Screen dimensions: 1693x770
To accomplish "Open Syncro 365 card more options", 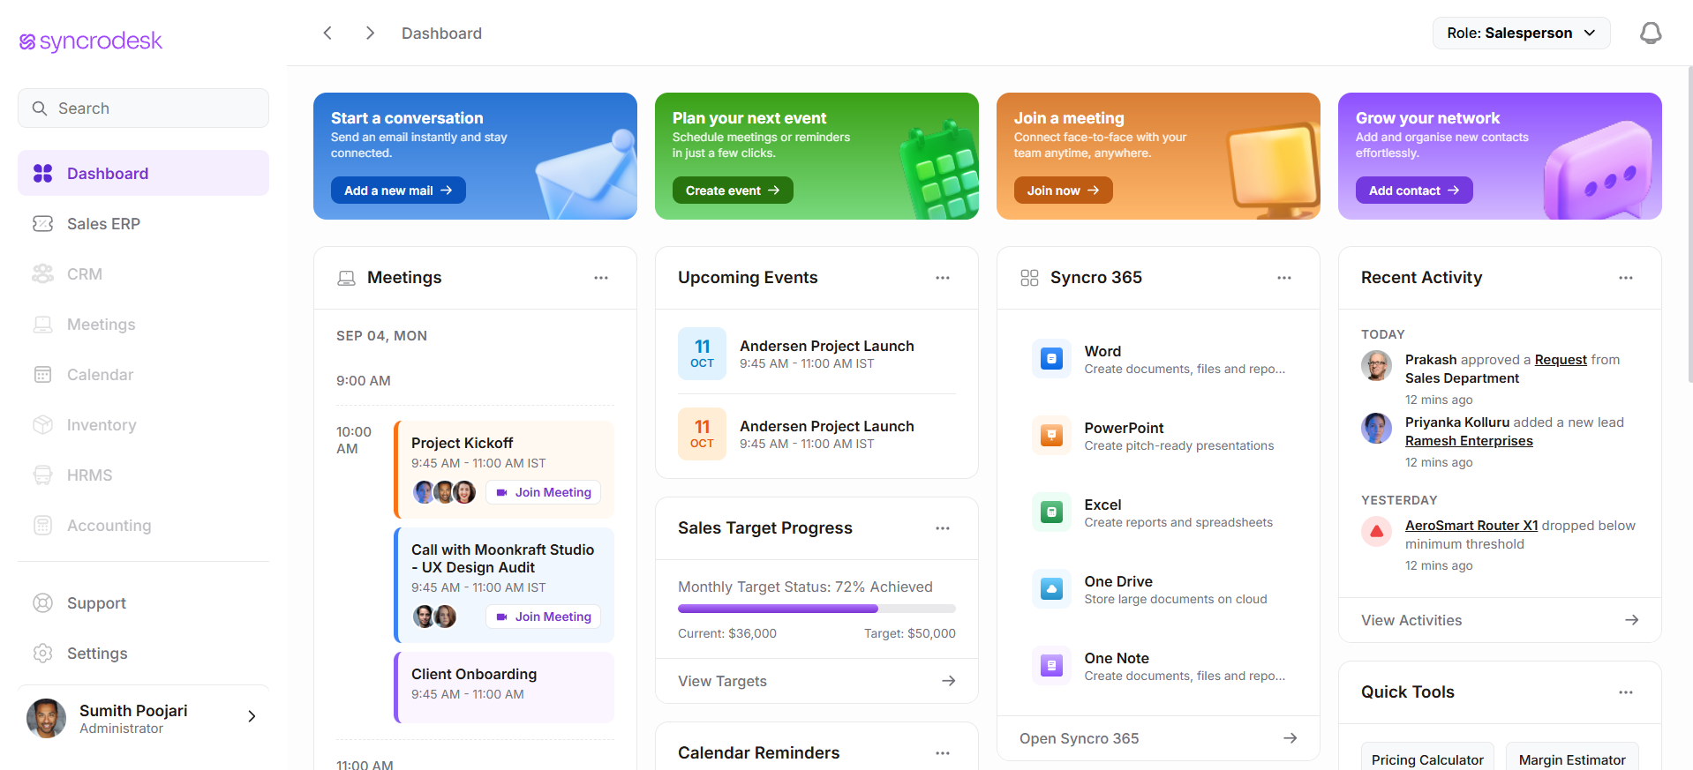I will point(1284,278).
